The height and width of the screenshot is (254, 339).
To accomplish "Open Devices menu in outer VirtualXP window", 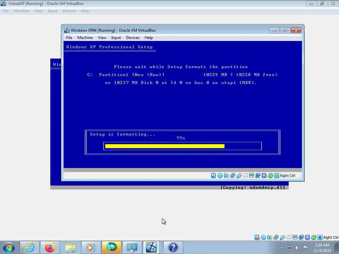I will point(69,11).
